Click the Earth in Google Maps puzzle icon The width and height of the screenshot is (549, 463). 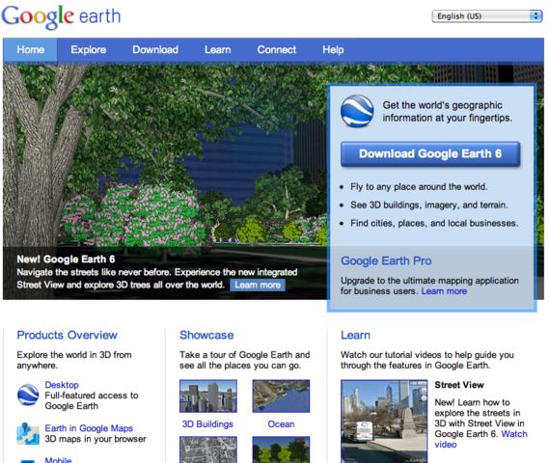pyautogui.click(x=28, y=434)
